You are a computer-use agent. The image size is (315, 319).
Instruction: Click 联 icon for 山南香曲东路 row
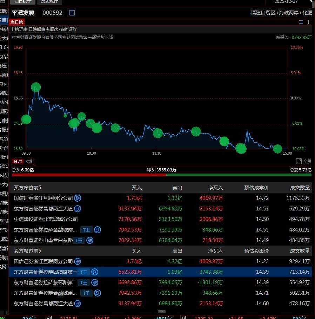tap(89, 240)
